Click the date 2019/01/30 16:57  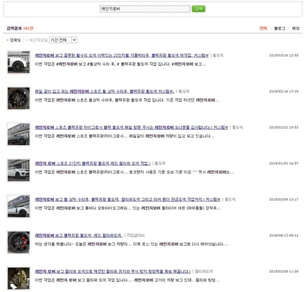click(284, 164)
